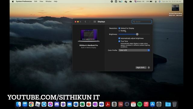
Task: Open the Apple menu
Action: [x=13, y=1]
